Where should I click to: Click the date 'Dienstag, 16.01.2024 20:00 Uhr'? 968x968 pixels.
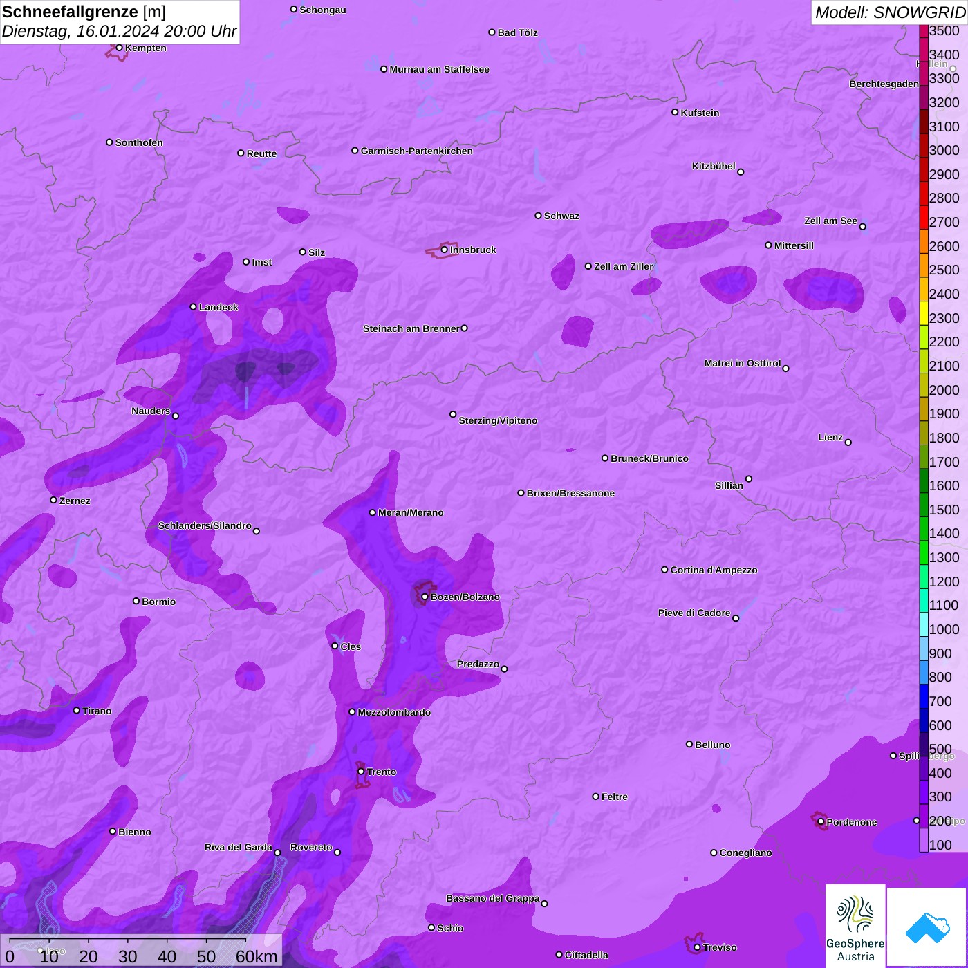(120, 31)
